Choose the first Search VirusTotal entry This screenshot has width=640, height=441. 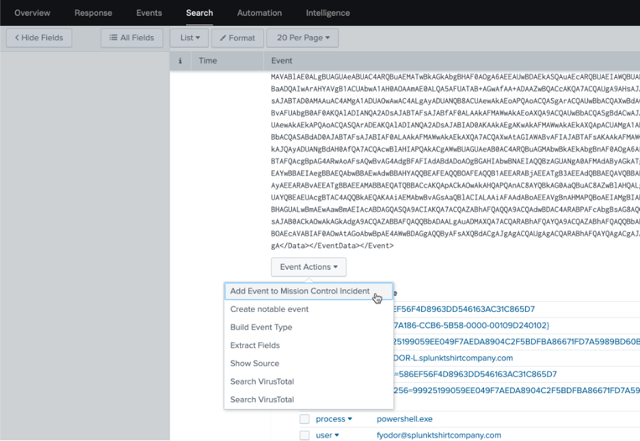tap(308, 382)
